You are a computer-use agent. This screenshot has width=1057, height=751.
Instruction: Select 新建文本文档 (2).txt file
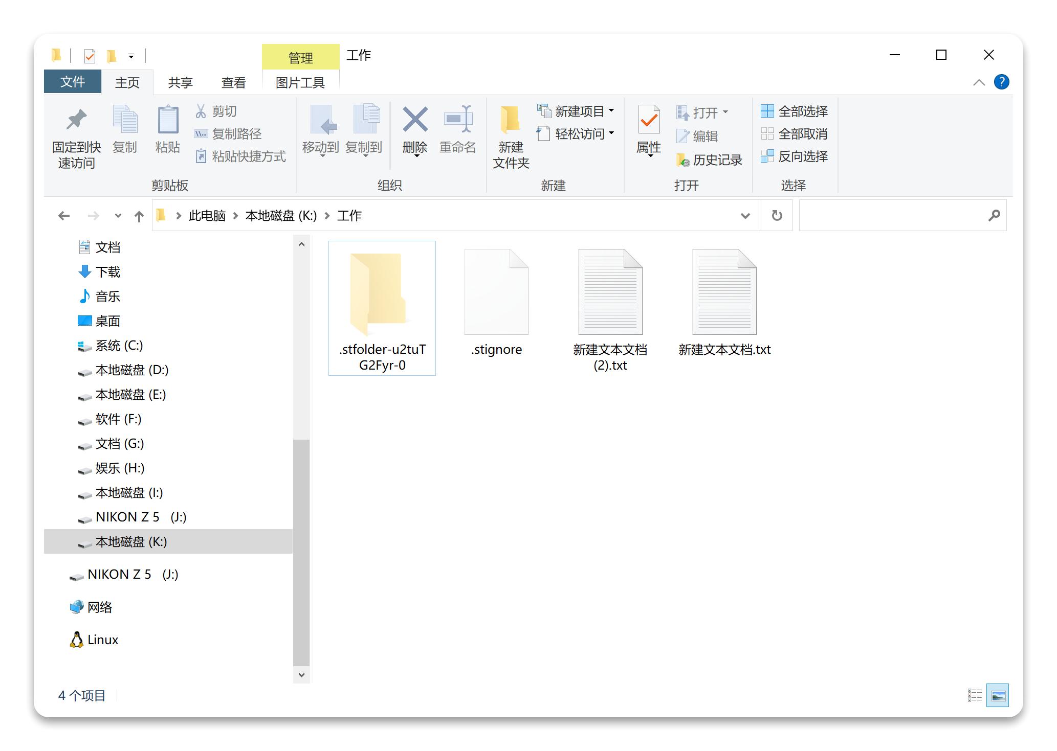pos(610,310)
